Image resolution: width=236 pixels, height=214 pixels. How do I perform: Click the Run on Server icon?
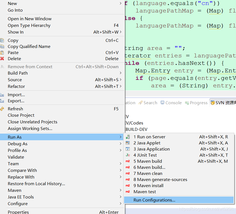tap(128, 137)
